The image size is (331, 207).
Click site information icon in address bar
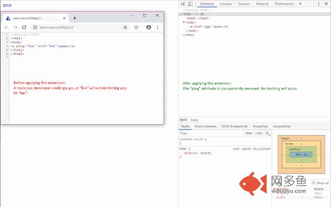[x=35, y=27]
